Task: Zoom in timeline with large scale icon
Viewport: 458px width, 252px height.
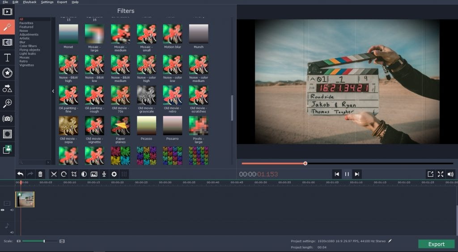Action: (62, 241)
